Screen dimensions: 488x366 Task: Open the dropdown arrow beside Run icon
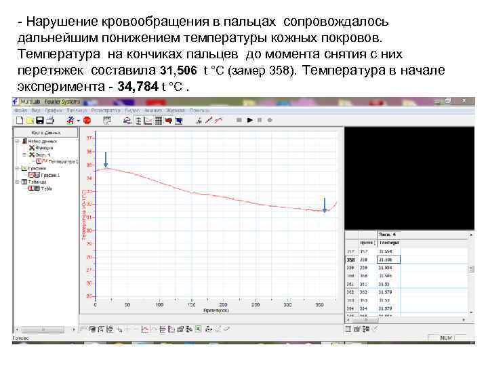[79, 121]
